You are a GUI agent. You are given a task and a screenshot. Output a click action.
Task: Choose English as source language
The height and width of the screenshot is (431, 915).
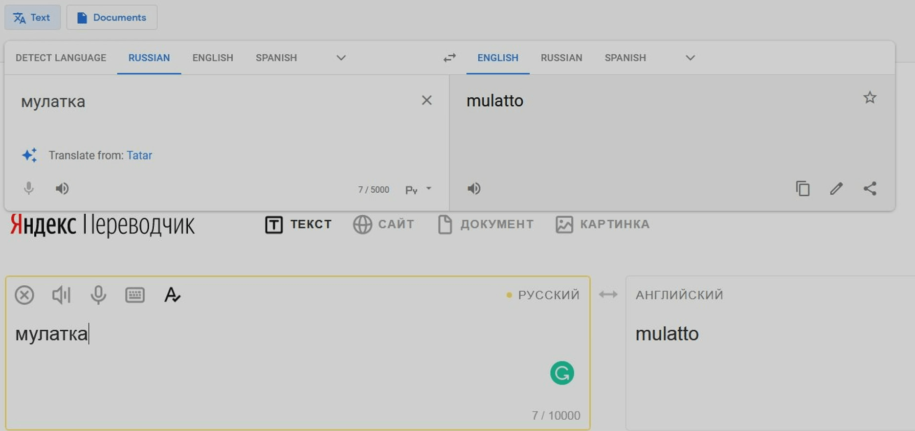pyautogui.click(x=213, y=58)
